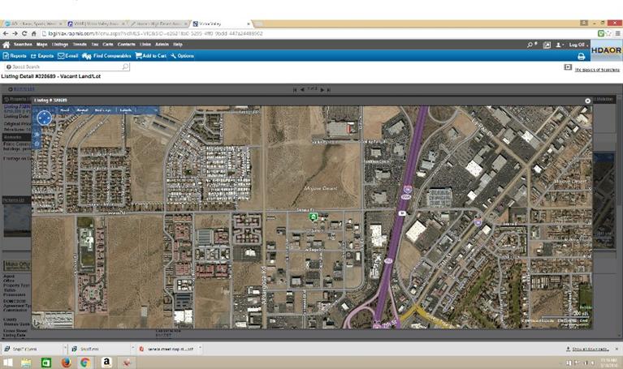
Task: Open the basics of searching link
Action: coord(597,70)
